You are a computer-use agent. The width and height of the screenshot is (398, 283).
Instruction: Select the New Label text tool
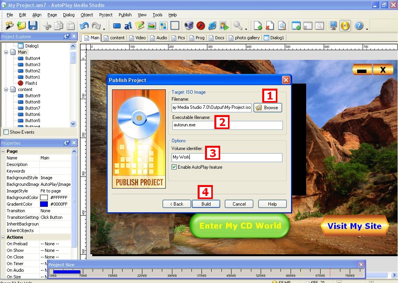coord(128,26)
